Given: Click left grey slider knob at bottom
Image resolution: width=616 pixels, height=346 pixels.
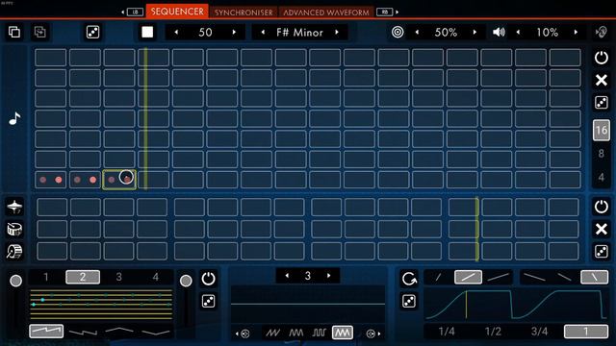Looking at the screenshot, I should [15, 281].
